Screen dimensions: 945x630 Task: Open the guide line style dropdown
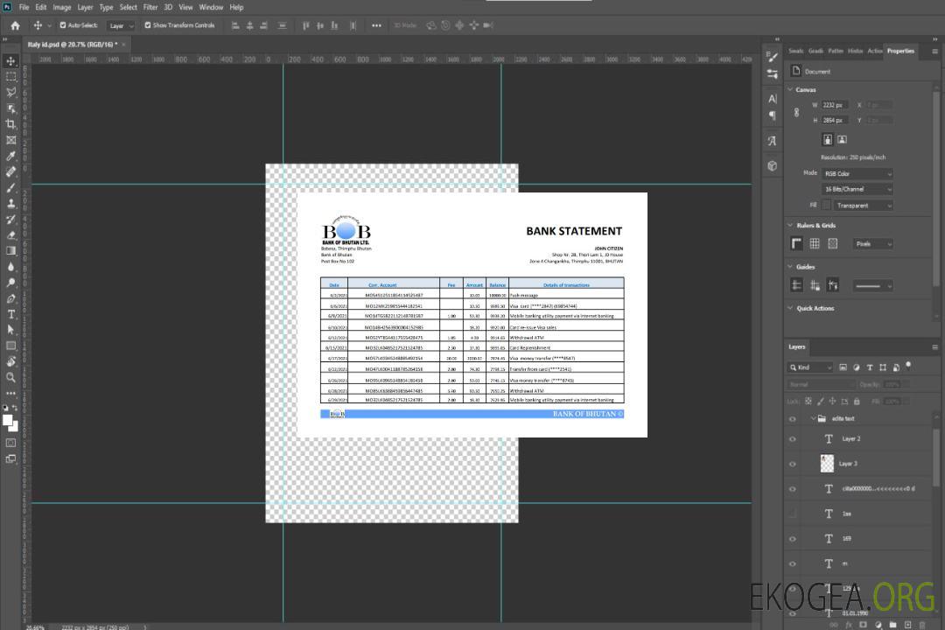[872, 286]
